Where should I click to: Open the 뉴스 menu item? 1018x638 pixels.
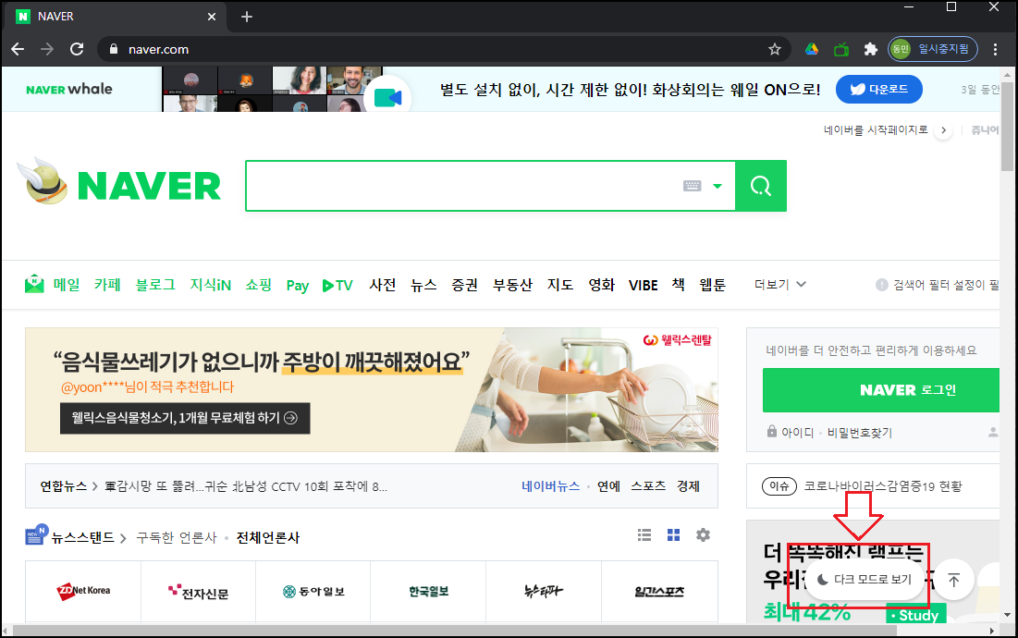423,285
